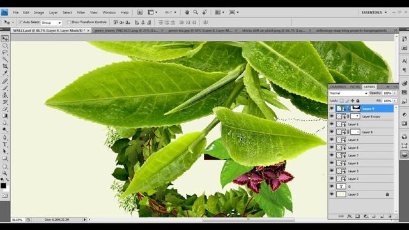Select the Eyedropper tool
The width and height of the screenshot is (409, 230).
click(5, 73)
